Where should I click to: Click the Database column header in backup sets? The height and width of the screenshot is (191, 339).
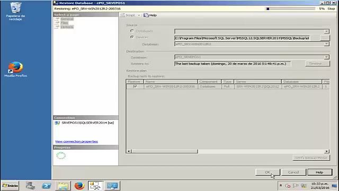click(x=301, y=82)
